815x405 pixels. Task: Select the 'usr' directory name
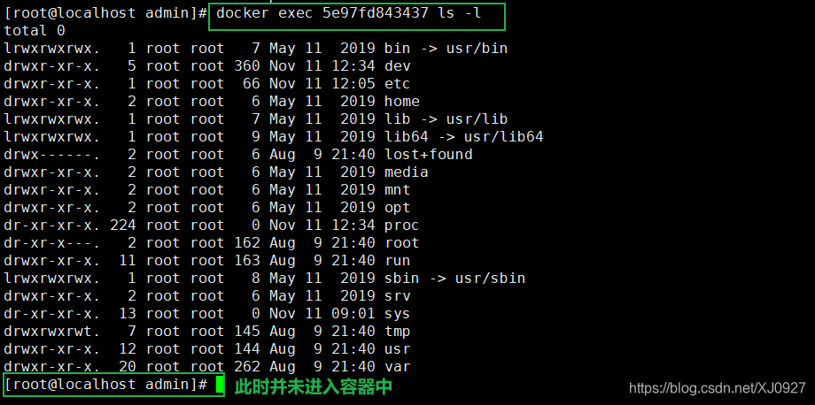pyautogui.click(x=398, y=349)
